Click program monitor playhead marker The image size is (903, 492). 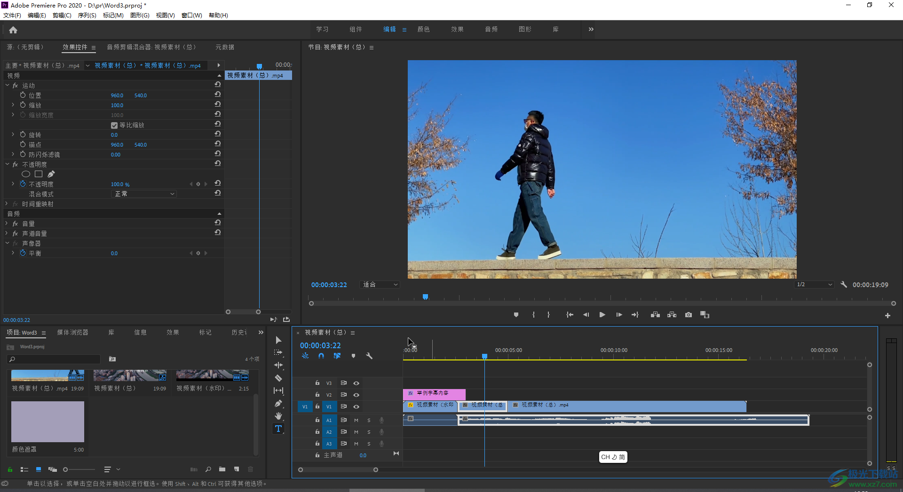425,297
